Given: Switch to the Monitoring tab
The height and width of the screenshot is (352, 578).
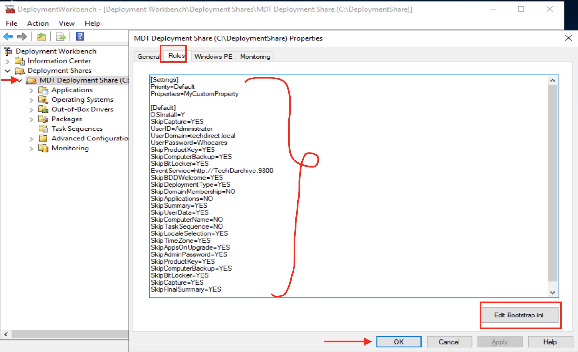Looking at the screenshot, I should (x=255, y=57).
